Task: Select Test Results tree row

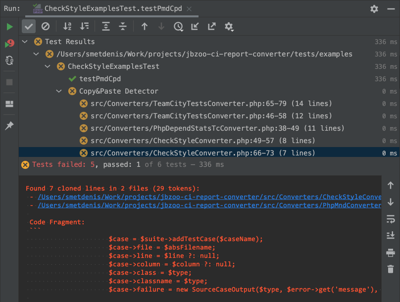Action: [x=209, y=42]
